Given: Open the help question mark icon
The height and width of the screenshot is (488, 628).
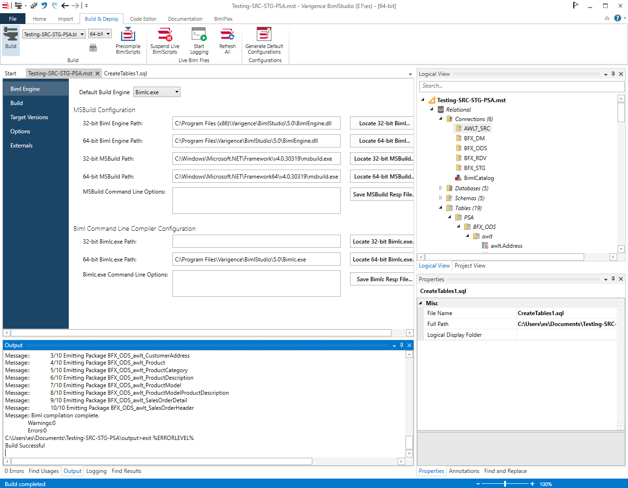Looking at the screenshot, I should pyautogui.click(x=617, y=18).
